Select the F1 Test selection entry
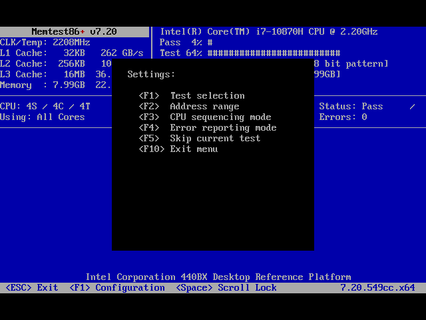Image resolution: width=426 pixels, height=320 pixels. pos(192,96)
